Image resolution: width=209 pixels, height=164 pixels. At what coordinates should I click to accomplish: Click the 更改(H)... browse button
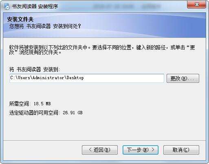[x=183, y=78]
